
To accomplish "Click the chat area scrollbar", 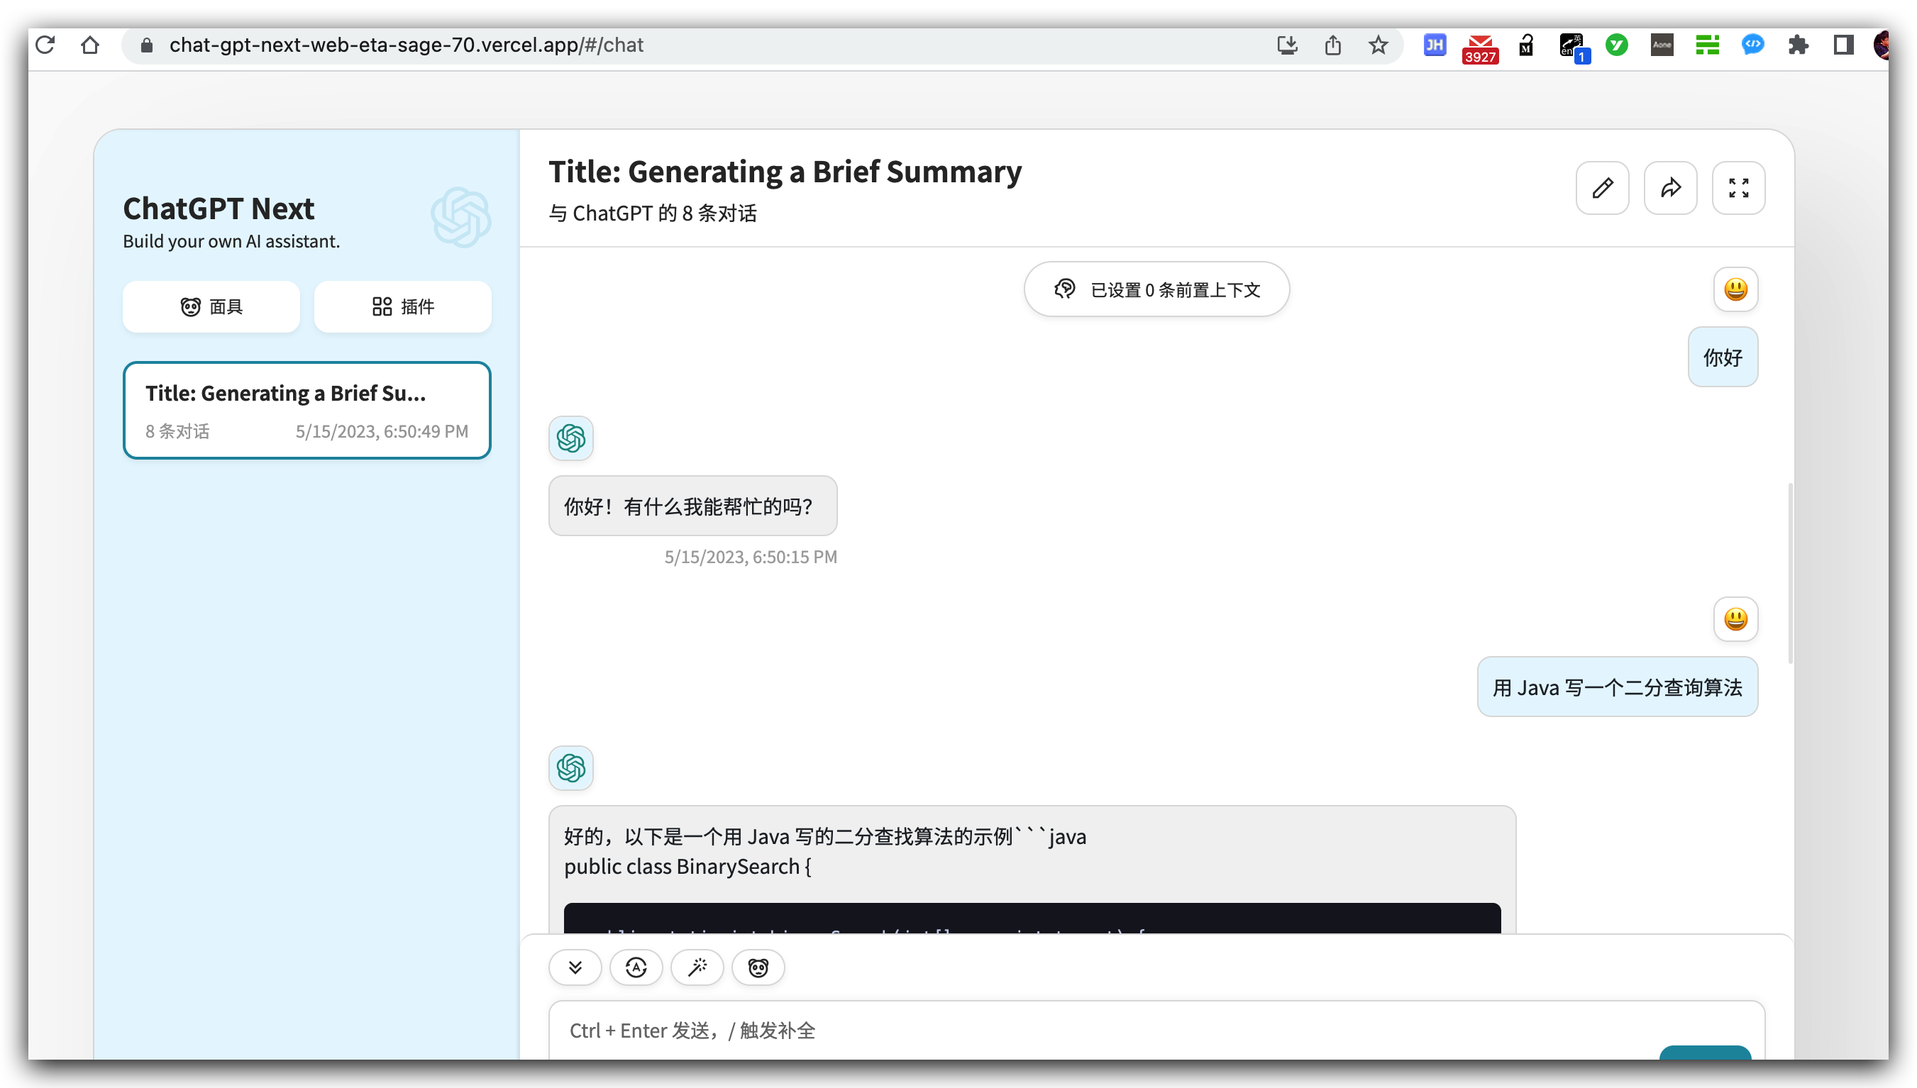I will pos(1789,573).
